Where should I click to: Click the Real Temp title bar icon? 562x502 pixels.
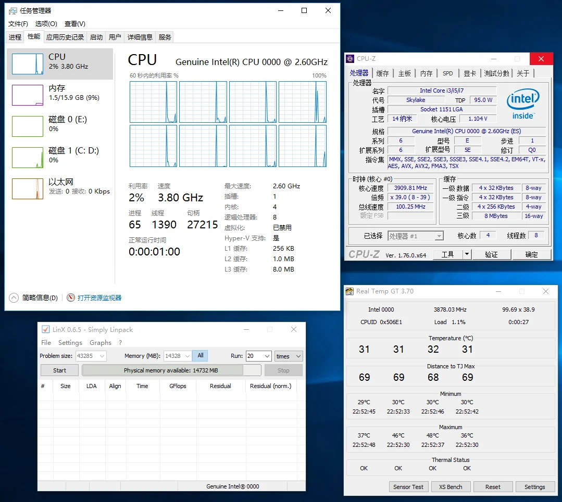tap(349, 291)
